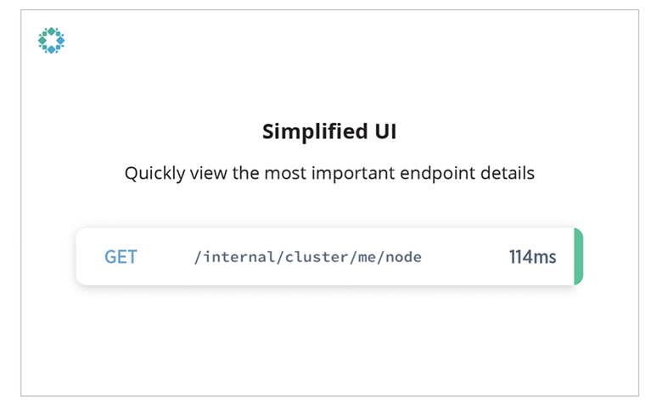The image size is (662, 407).
Task: Click the 'internal' segment of the path
Action: click(x=239, y=257)
